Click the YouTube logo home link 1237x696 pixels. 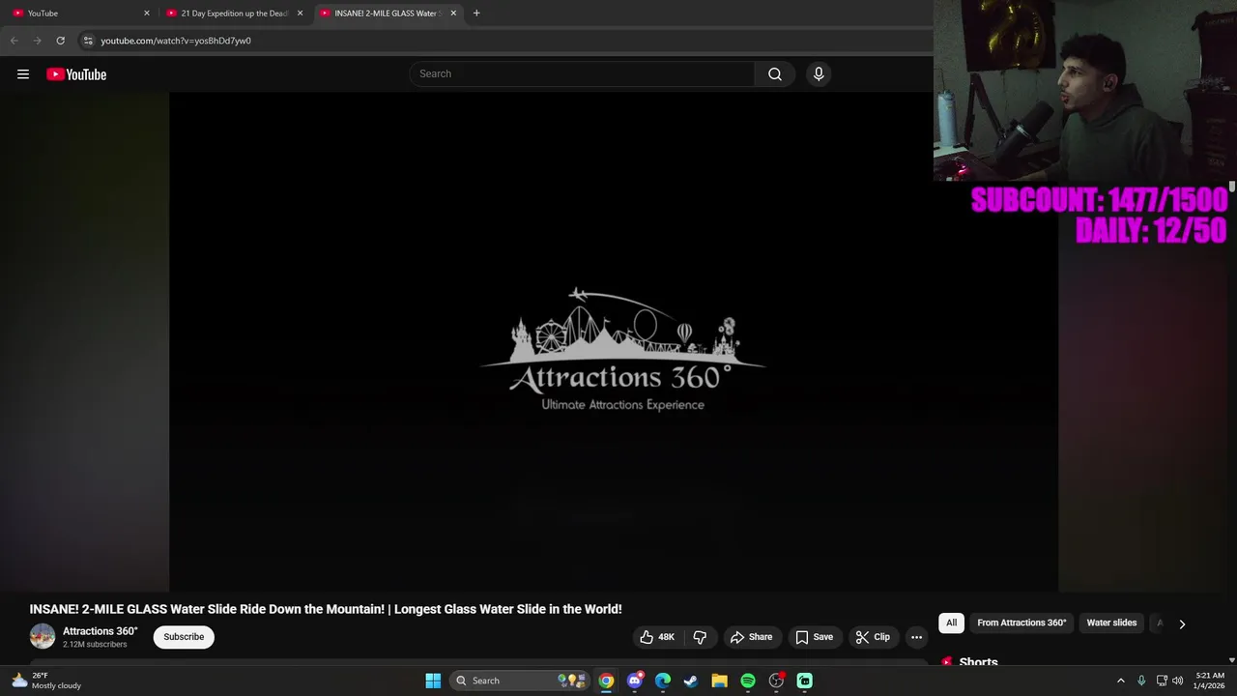tap(76, 74)
